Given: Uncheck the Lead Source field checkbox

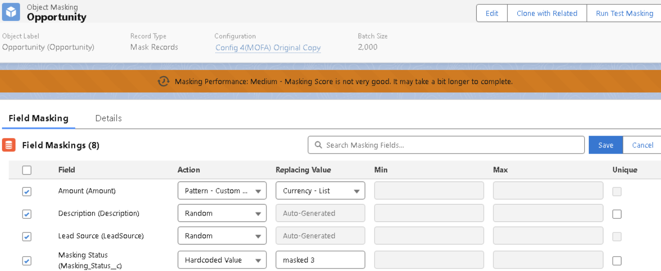Looking at the screenshot, I should (x=27, y=236).
